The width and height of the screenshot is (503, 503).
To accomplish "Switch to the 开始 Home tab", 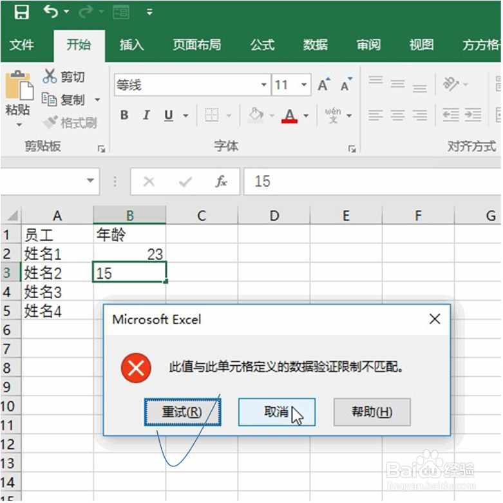I will pos(79,45).
